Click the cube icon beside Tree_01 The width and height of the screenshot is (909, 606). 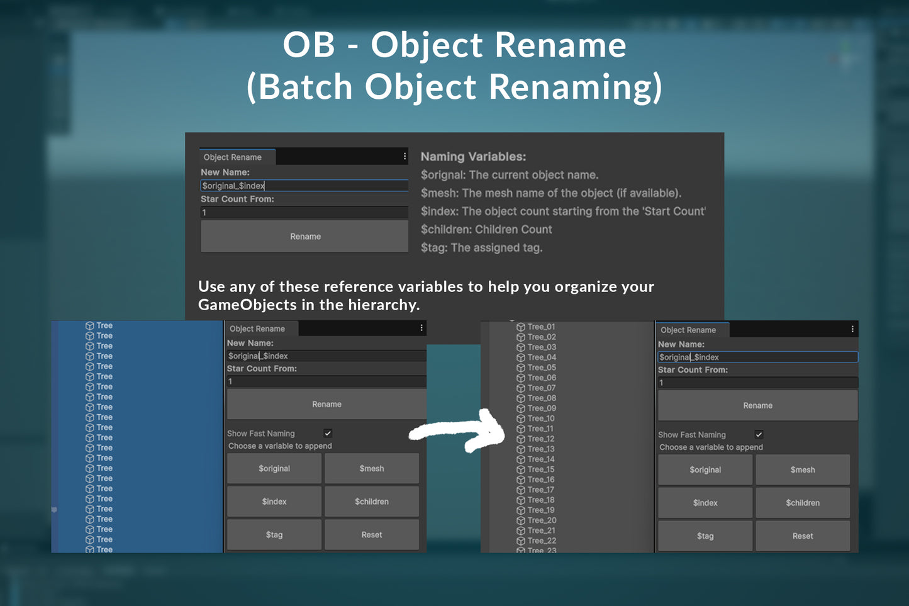pyautogui.click(x=521, y=326)
